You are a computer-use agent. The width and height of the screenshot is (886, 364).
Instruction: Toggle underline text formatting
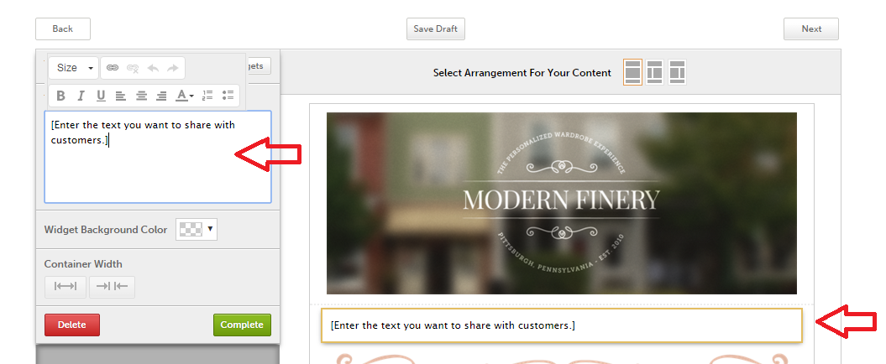[101, 96]
